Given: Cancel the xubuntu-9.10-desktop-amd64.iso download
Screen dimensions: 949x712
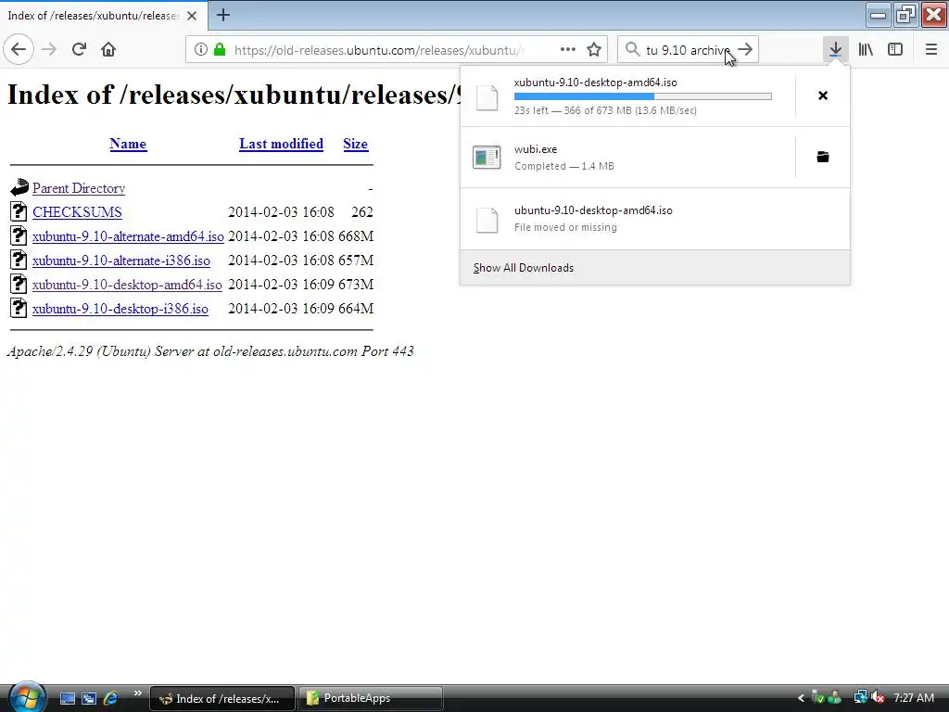Looking at the screenshot, I should 823,95.
